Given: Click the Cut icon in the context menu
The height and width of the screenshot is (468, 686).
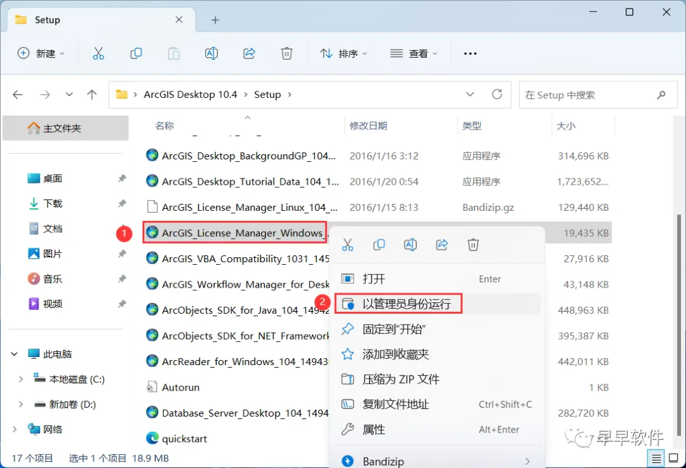Looking at the screenshot, I should click(347, 244).
